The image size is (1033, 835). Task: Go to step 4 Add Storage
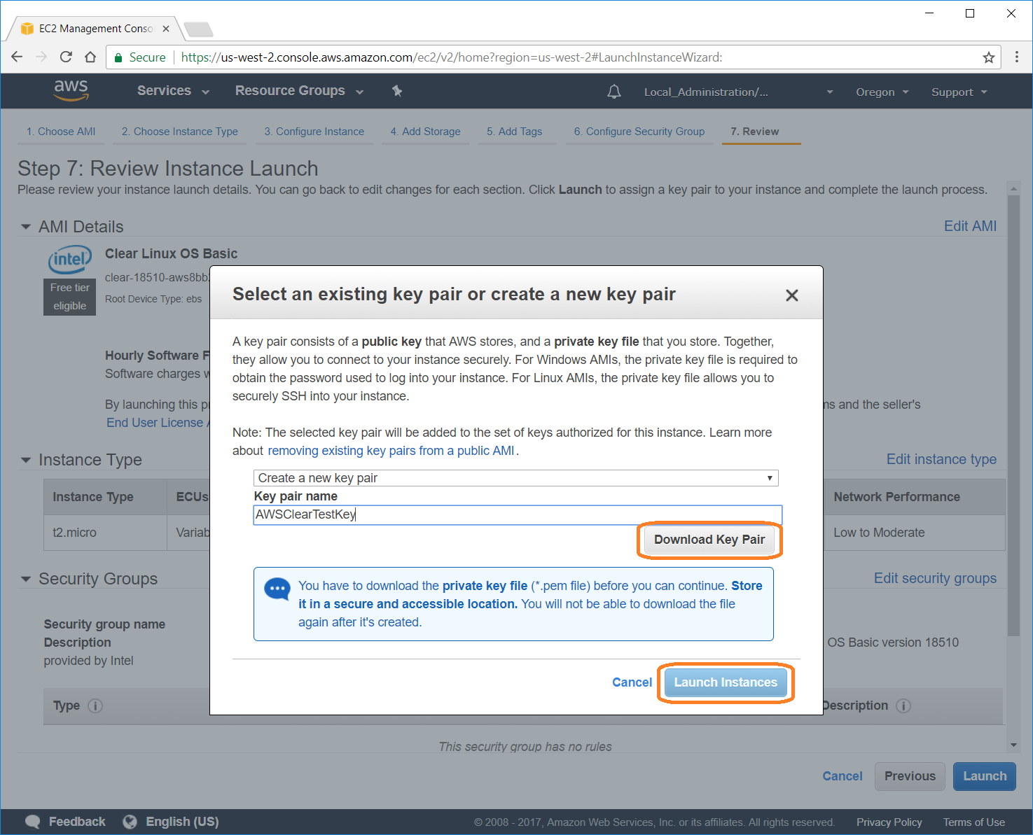pos(426,132)
